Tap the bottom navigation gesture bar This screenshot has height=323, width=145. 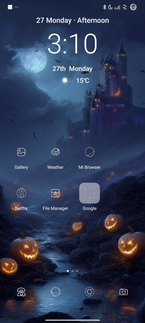click(x=72, y=320)
